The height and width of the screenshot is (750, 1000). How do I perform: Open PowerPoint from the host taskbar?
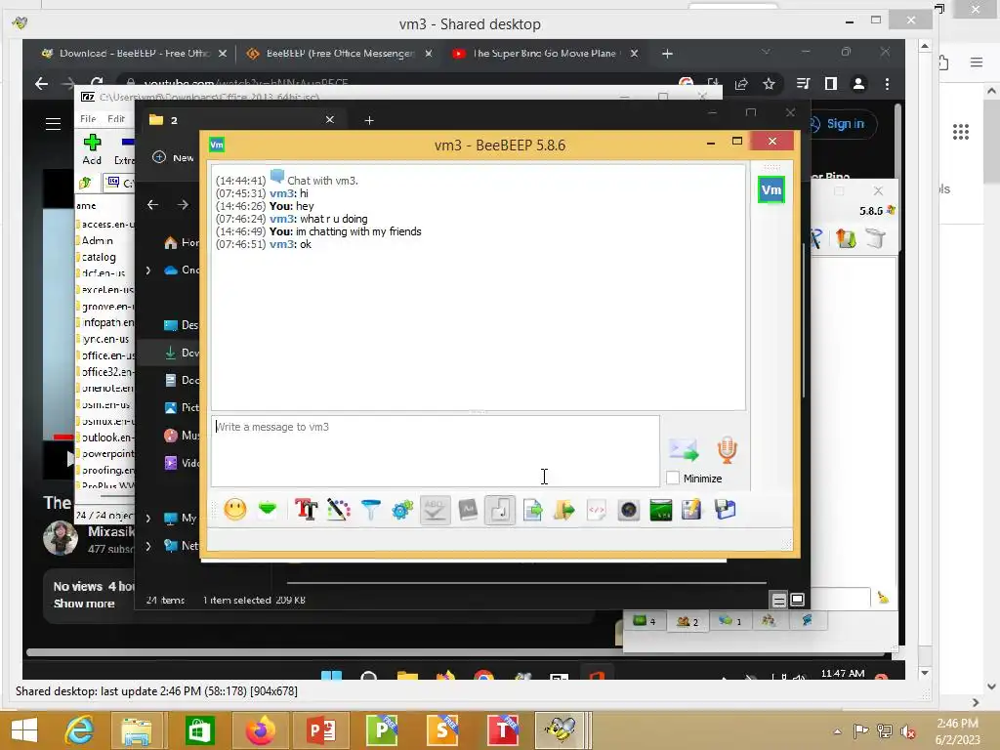pos(321,730)
